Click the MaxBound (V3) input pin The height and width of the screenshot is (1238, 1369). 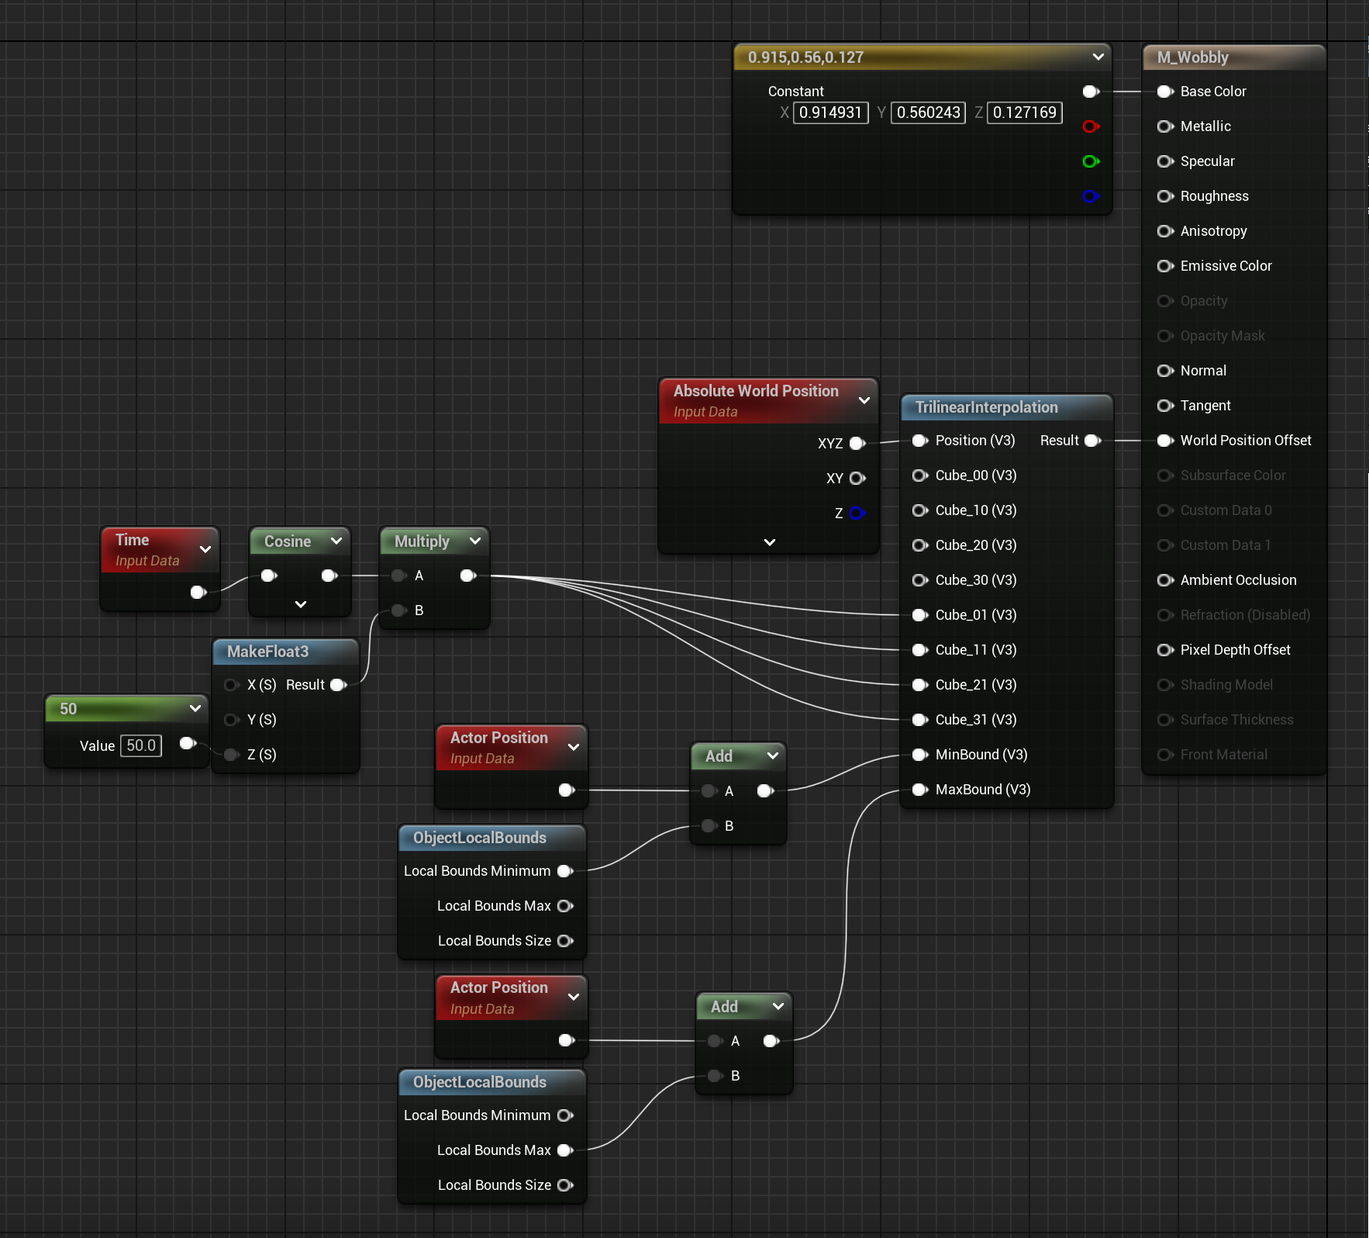(920, 790)
